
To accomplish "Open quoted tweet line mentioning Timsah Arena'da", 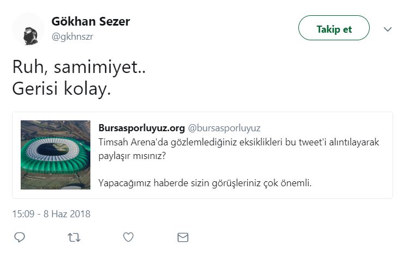I will tap(238, 142).
